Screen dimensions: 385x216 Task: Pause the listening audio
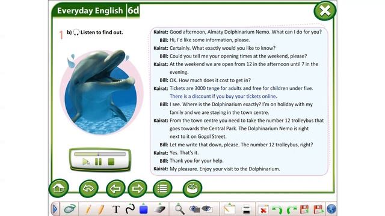pyautogui.click(x=98, y=162)
